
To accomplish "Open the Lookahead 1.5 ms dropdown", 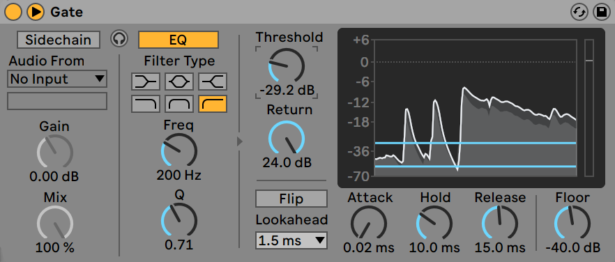I will point(291,240).
